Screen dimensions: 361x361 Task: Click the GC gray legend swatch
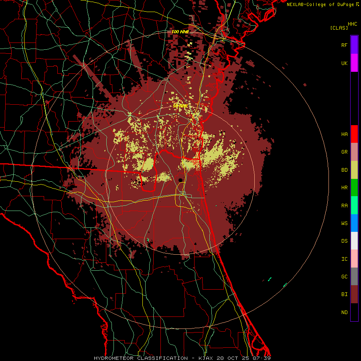(x=354, y=276)
